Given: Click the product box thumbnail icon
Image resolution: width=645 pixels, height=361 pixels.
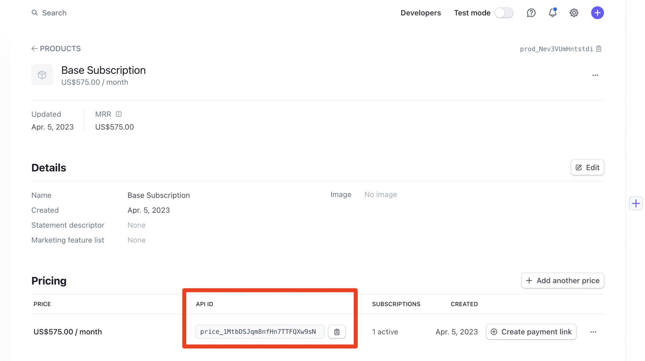Looking at the screenshot, I should pyautogui.click(x=42, y=75).
